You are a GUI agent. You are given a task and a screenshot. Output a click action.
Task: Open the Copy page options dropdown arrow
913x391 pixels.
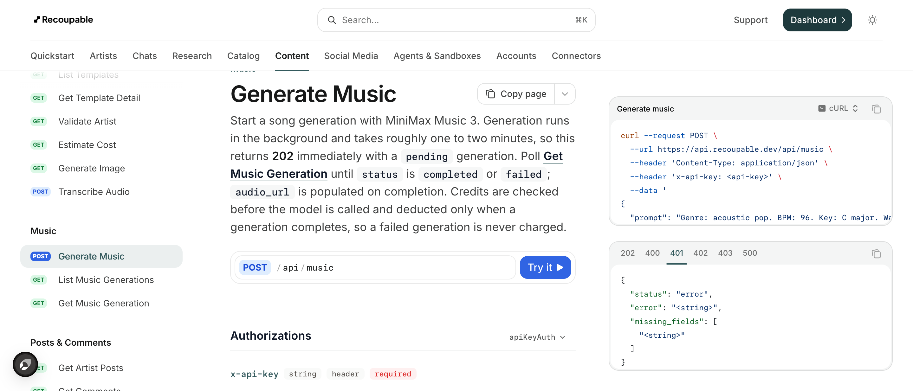tap(565, 94)
